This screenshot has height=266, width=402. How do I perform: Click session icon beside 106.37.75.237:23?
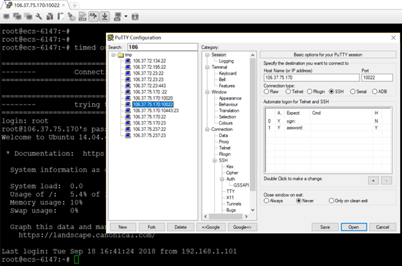pyautogui.click(x=128, y=135)
